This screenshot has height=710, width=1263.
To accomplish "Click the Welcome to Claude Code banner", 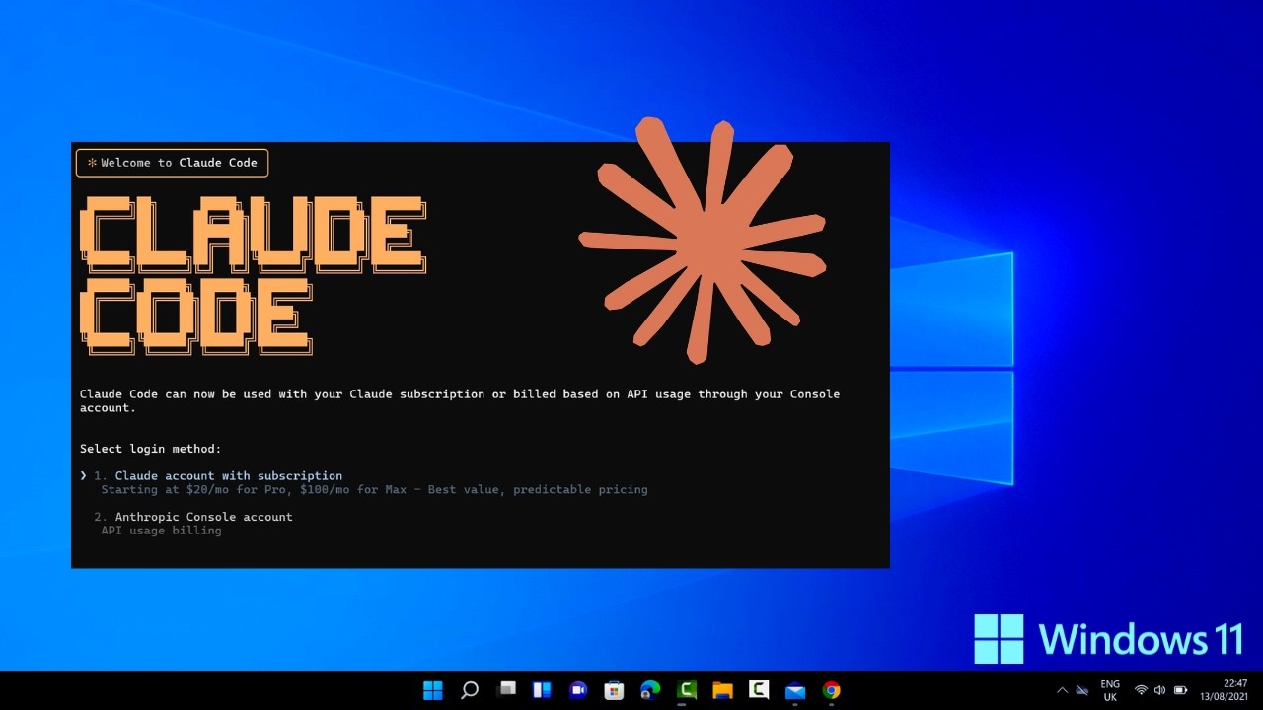I will click(x=172, y=163).
